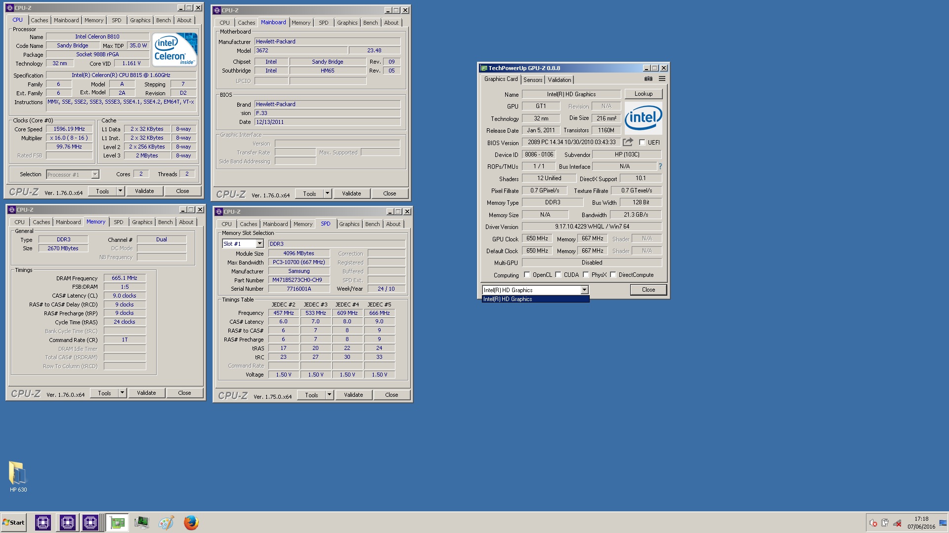Click the GPU-Z title bar icon

[x=484, y=68]
